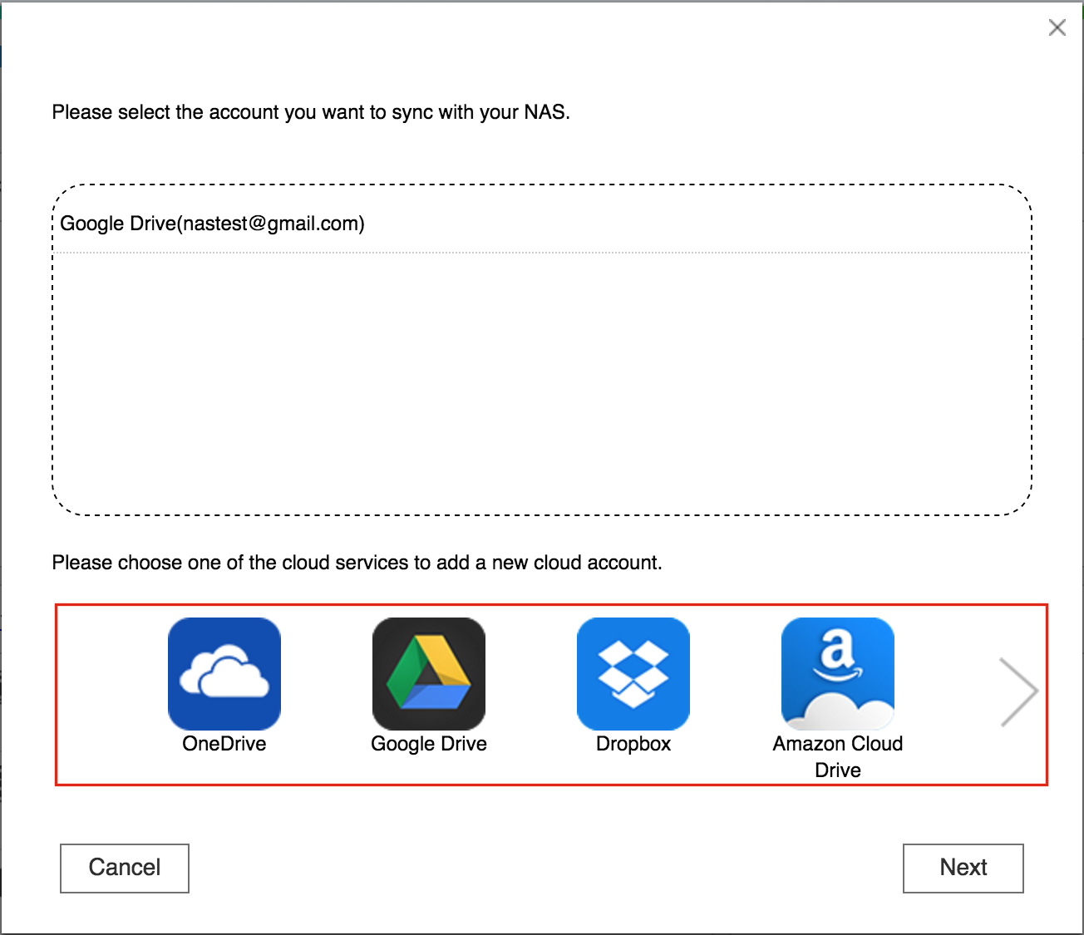Proceed with the Next button

[x=963, y=869]
